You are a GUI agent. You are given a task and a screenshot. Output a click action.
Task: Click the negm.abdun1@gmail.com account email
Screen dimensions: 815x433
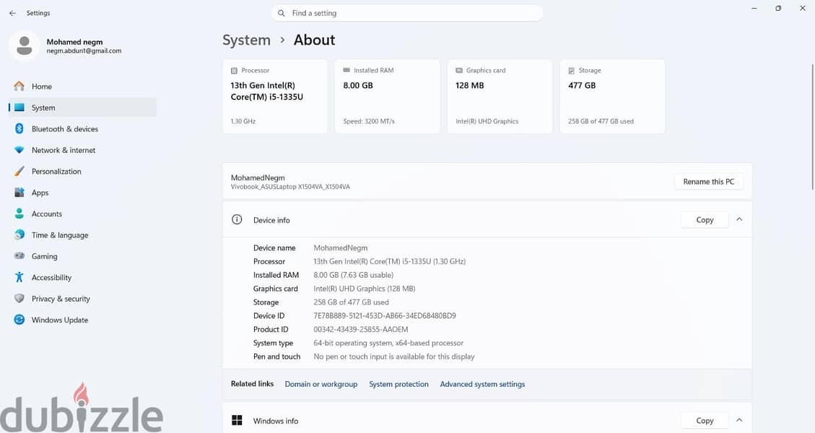click(84, 51)
